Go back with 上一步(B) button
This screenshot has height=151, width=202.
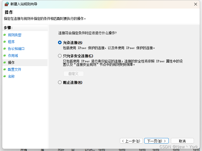(x=131, y=141)
